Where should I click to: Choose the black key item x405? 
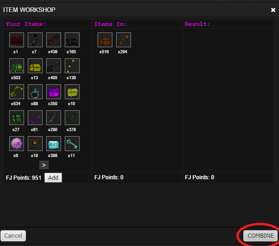click(54, 66)
